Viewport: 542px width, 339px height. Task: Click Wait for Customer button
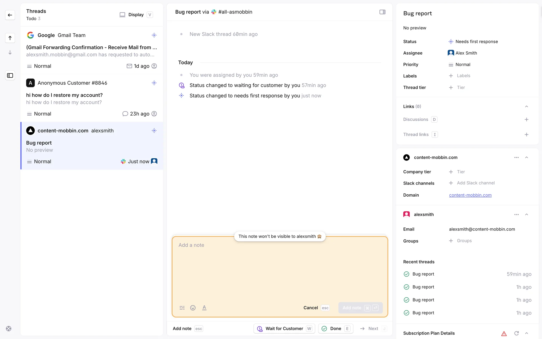pos(284,329)
